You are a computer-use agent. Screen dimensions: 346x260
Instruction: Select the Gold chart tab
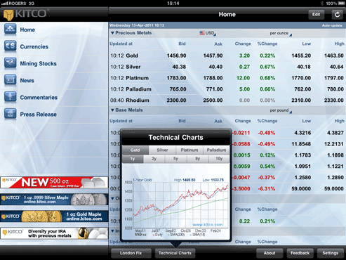[135, 150]
